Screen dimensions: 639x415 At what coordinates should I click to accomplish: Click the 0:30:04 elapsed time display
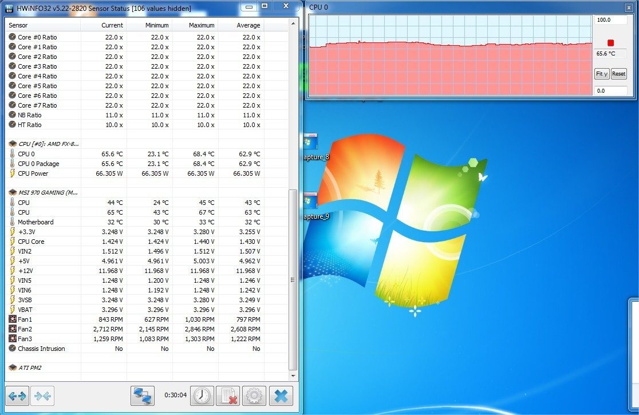pyautogui.click(x=176, y=395)
